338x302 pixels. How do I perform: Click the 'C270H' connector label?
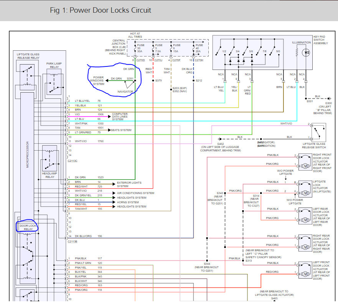[199, 60]
